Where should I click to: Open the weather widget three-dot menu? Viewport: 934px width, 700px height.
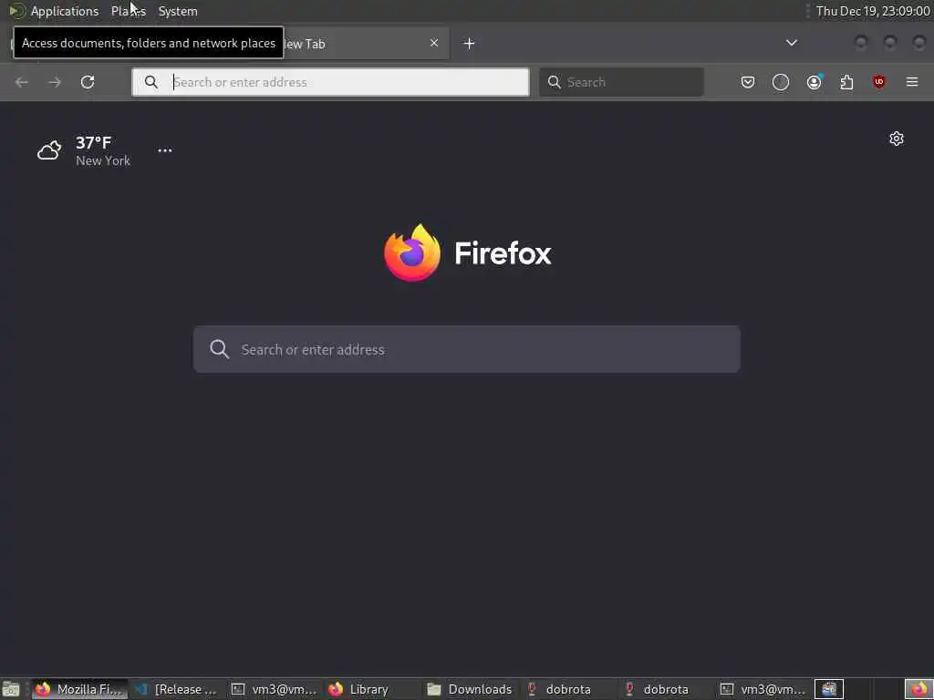(165, 150)
